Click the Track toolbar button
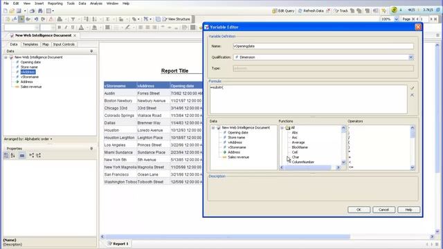This screenshot has width=443, height=249. pyautogui.click(x=341, y=11)
